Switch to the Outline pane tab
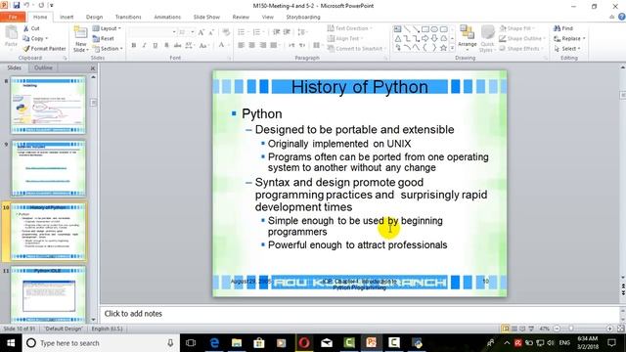Viewport: 626px width, 352px height. [43, 67]
